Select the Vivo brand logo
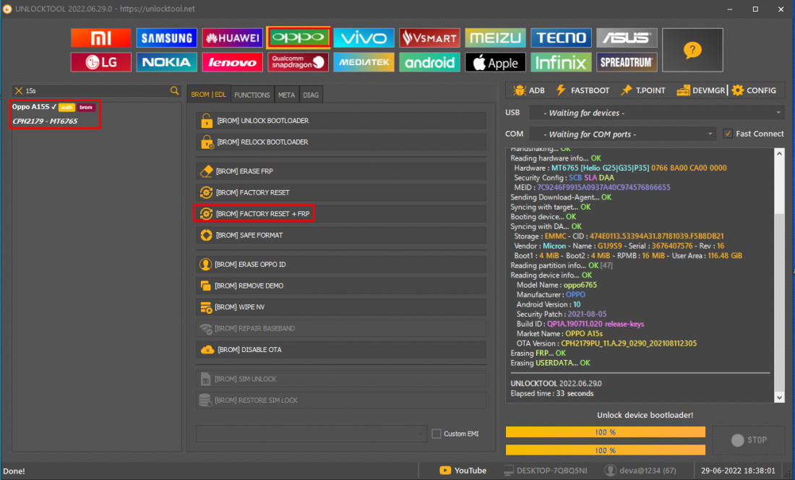795x480 pixels. (364, 38)
